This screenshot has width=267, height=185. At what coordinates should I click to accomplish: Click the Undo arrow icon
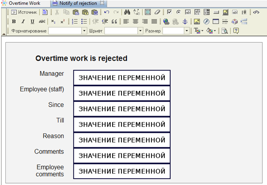coord(107,12)
